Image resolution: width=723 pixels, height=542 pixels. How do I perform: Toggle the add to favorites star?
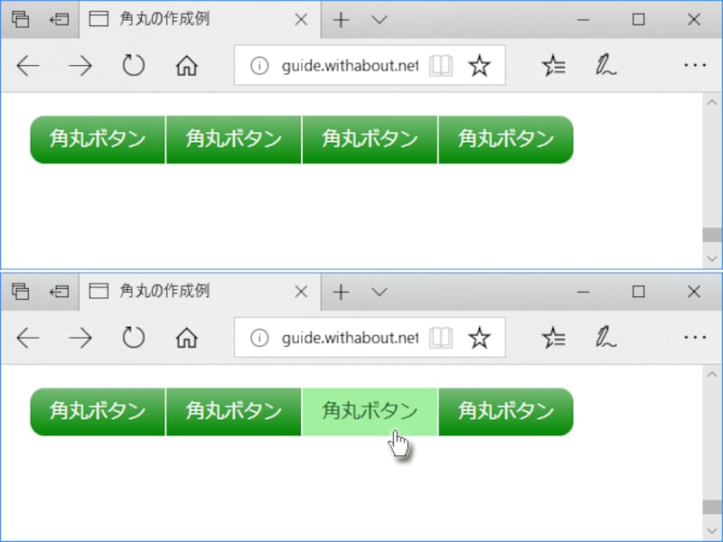pos(479,65)
